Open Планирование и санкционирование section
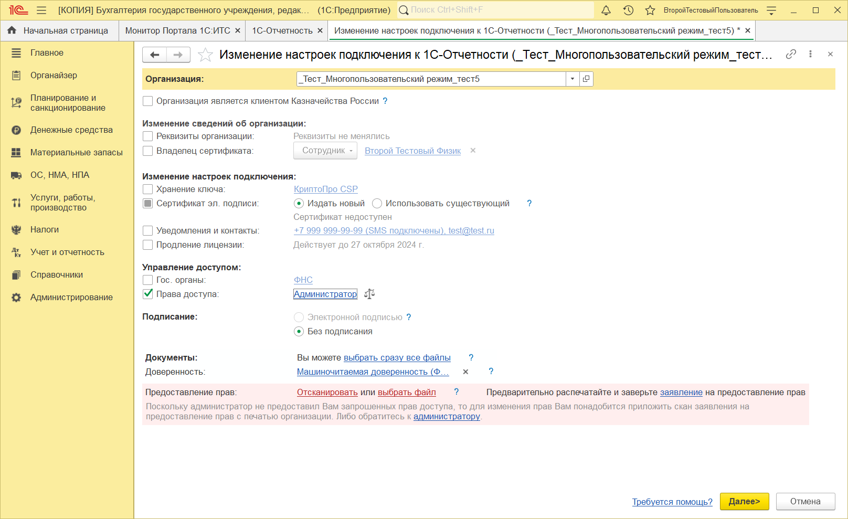Viewport: 848px width, 519px height. coord(67,103)
